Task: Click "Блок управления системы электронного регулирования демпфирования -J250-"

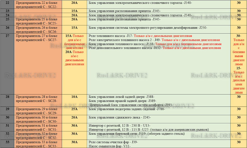Action: point(148,28)
